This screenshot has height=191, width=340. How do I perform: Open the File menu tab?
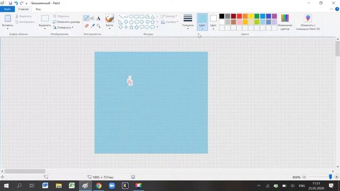click(x=7, y=9)
